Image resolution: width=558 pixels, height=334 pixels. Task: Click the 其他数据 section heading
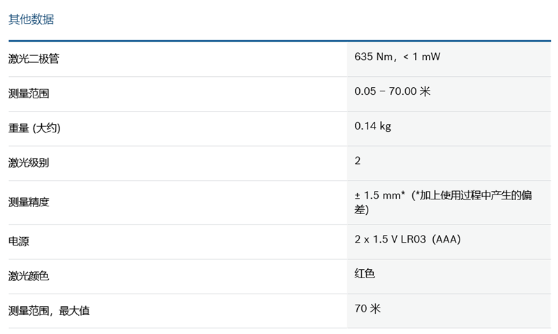click(31, 20)
